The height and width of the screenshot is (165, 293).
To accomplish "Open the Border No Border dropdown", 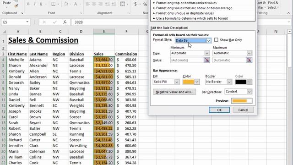I will pos(229,82).
